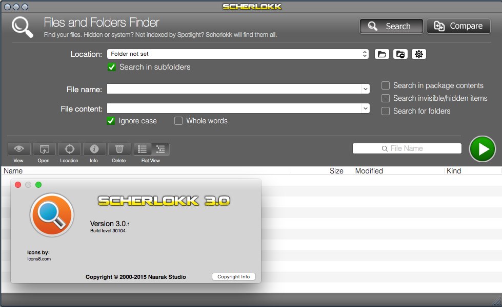Switch to Search mode tab

391,26
